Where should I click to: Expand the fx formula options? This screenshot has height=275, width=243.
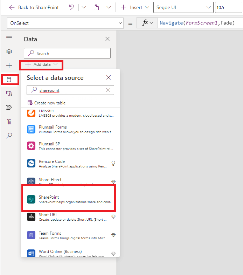click(x=147, y=23)
